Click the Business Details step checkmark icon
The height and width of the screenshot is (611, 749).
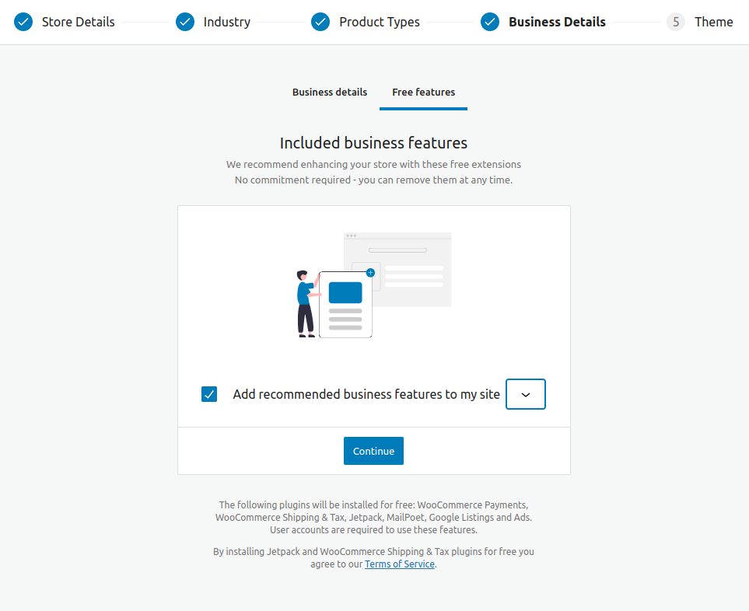490,22
